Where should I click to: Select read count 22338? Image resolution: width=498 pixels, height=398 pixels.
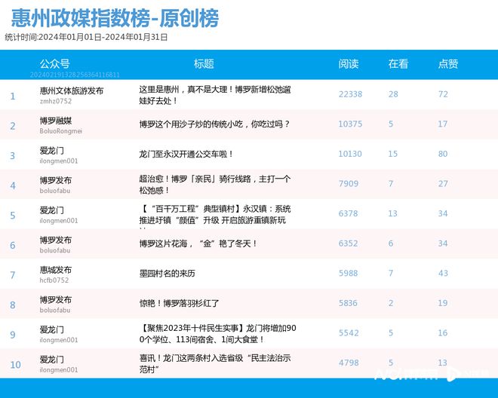coord(350,94)
